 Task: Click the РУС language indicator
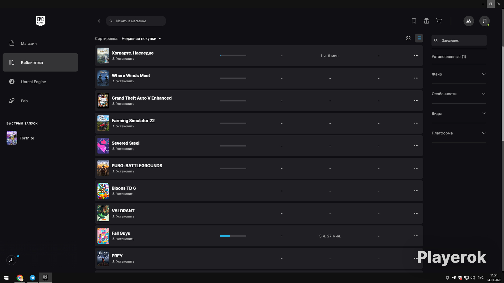[480, 278]
